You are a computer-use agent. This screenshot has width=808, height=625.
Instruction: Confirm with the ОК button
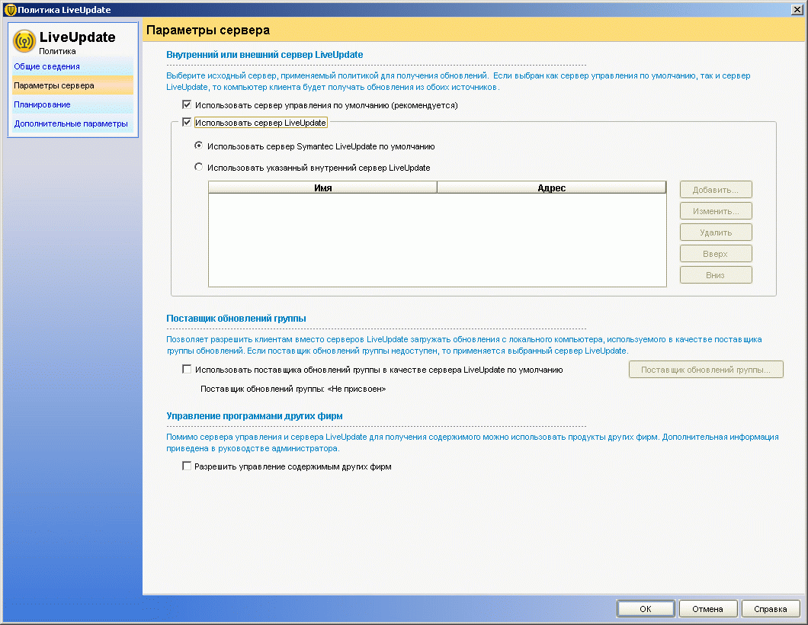pos(646,608)
